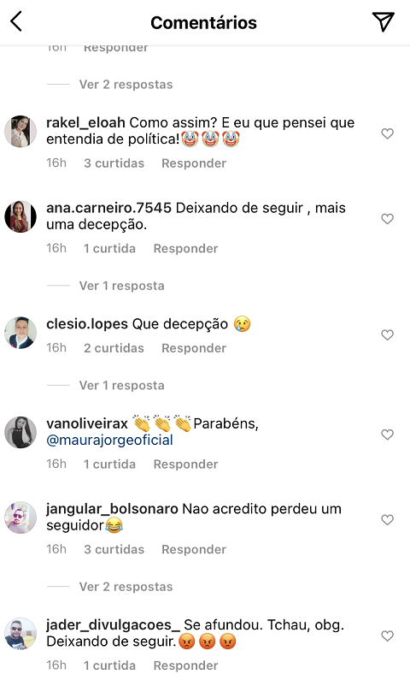Open the jader_divulgacoes_ username

113,625
